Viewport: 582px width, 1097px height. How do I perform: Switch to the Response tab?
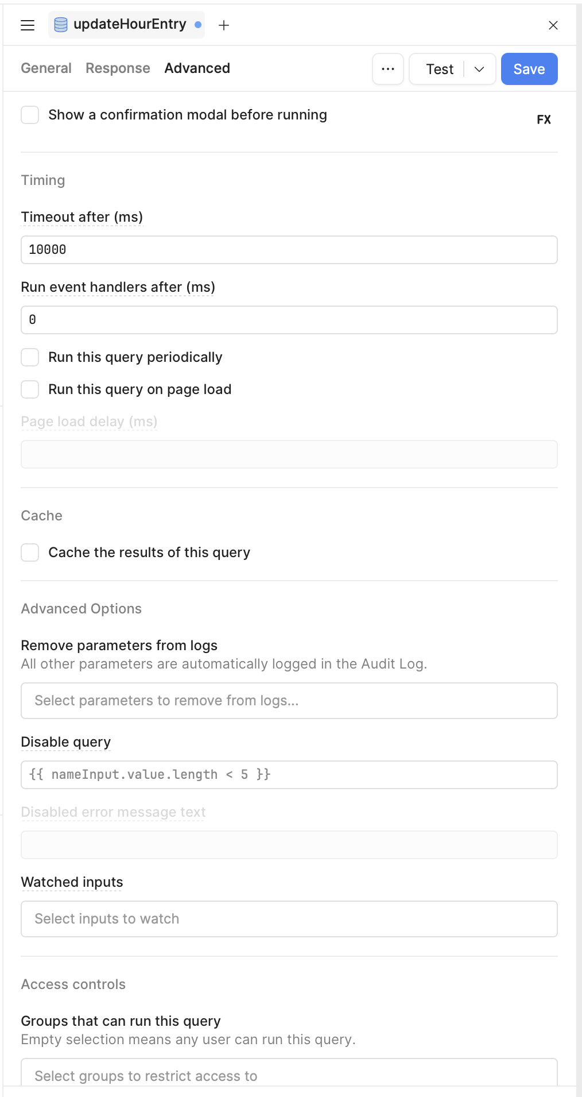pos(118,68)
